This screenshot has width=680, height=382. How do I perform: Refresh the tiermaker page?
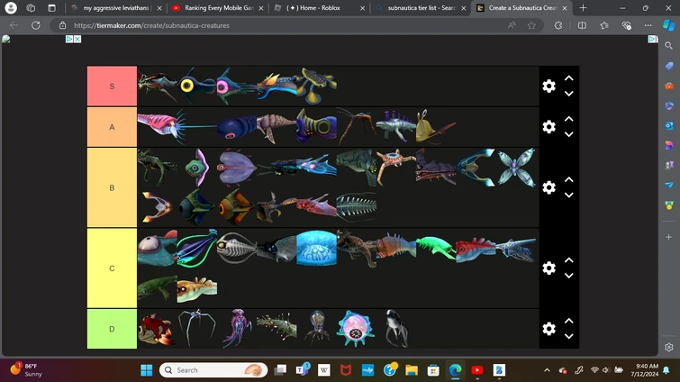pos(35,25)
